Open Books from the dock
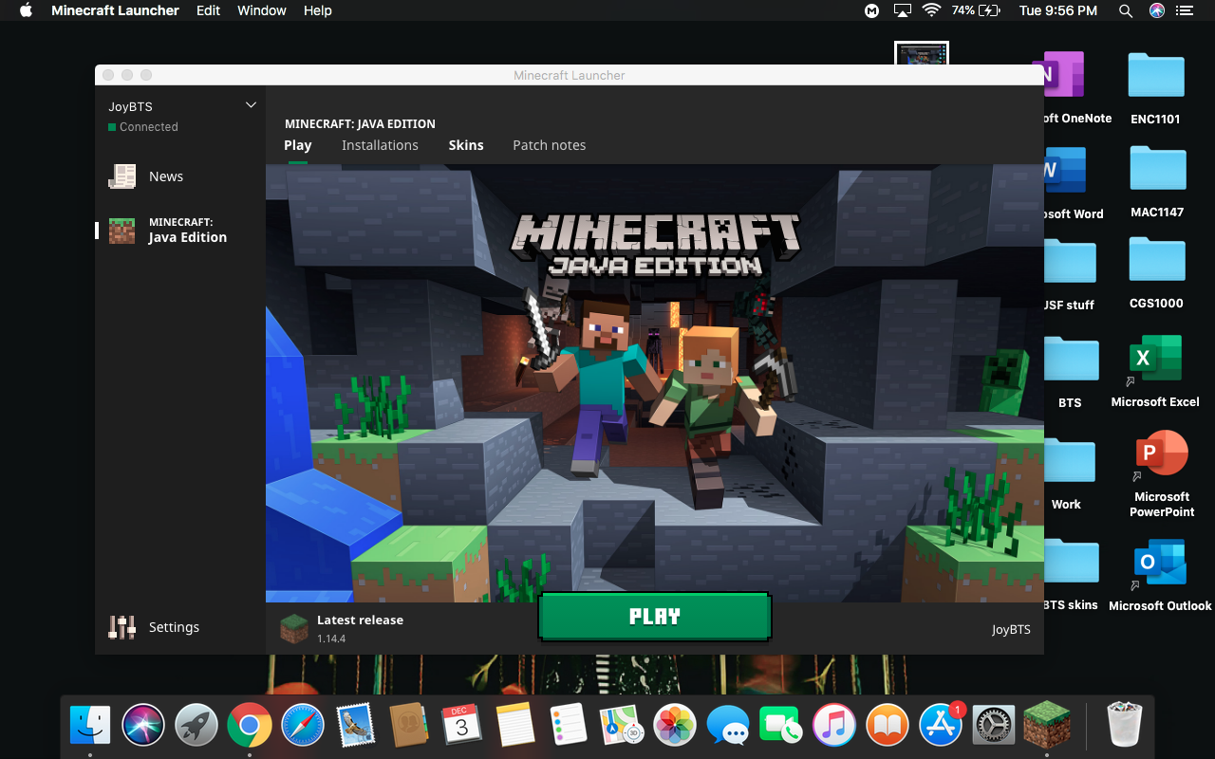The image size is (1215, 759). pos(888,726)
